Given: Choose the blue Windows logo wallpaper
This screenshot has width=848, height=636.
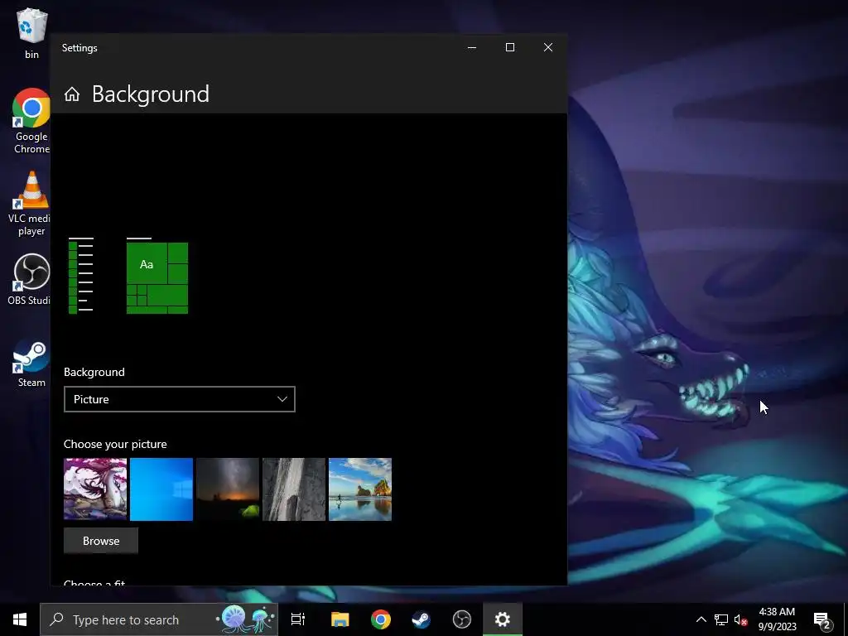Looking at the screenshot, I should 161,489.
